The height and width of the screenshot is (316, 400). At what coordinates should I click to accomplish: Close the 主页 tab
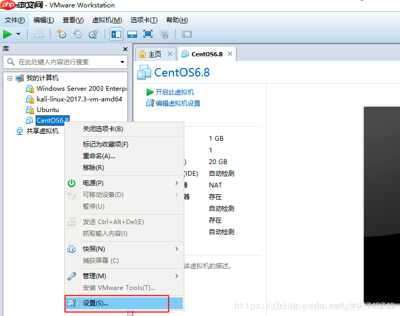pos(170,54)
